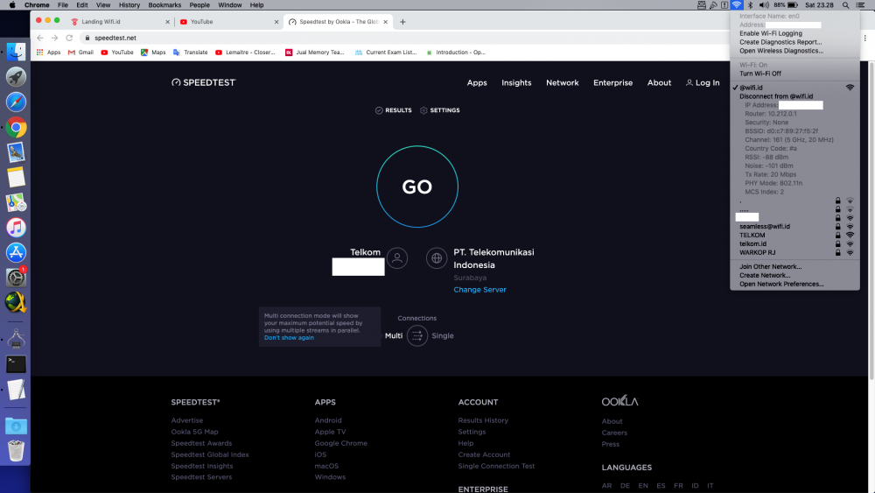Select EN language in footer
This screenshot has height=493, width=875.
[x=643, y=486]
